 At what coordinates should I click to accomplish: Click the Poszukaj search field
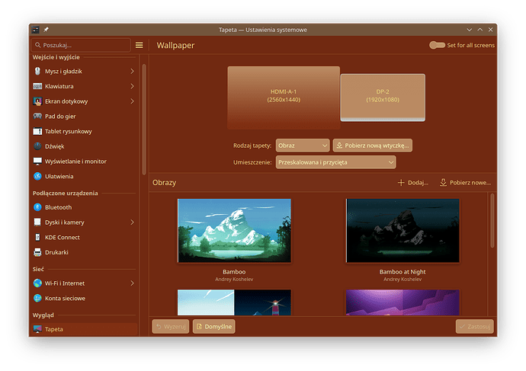click(x=81, y=45)
